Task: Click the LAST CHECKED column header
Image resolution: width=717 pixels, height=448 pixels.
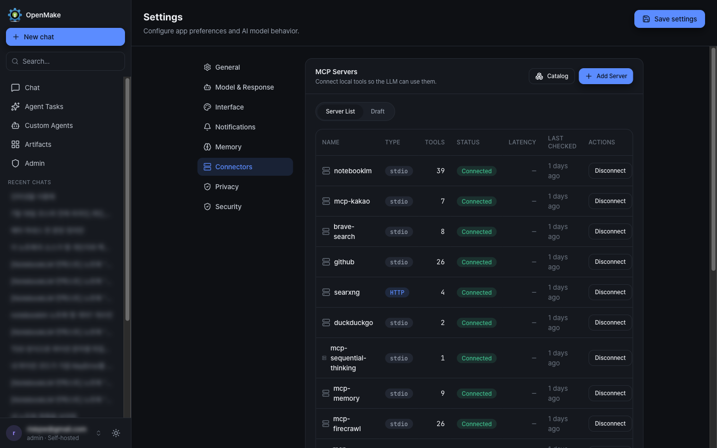Action: [562, 142]
